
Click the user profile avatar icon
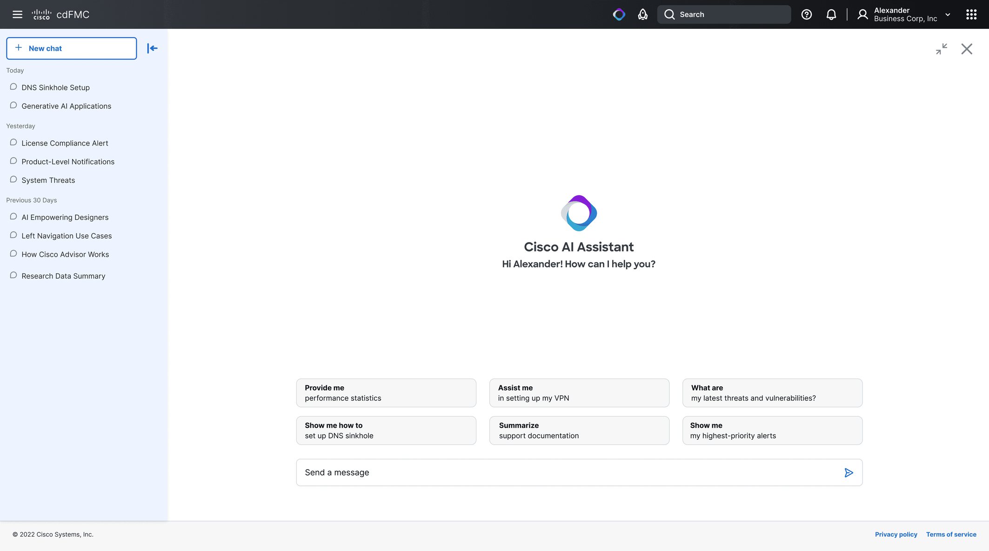[862, 14]
